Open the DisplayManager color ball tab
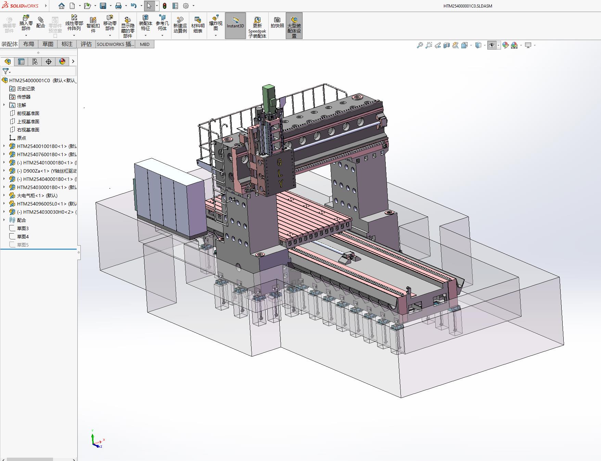 tap(62, 62)
